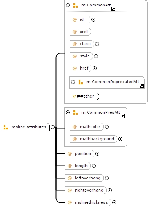Click the m:CommonPresAtt group icon
Screen dimensions: 148x208
[76, 113]
